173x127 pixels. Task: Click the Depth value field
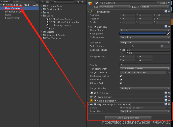145,65
